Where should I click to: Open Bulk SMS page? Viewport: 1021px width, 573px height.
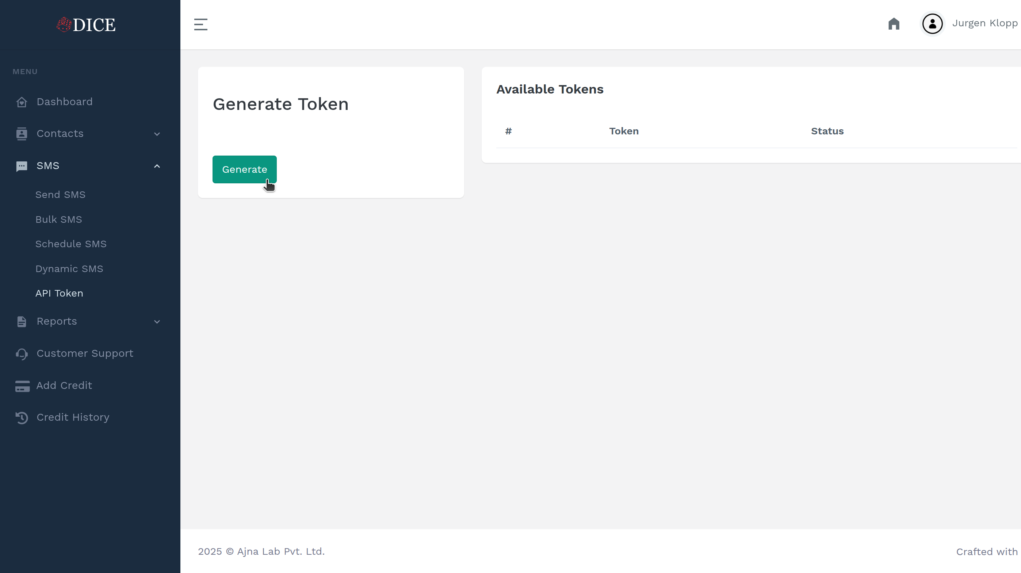(x=58, y=219)
